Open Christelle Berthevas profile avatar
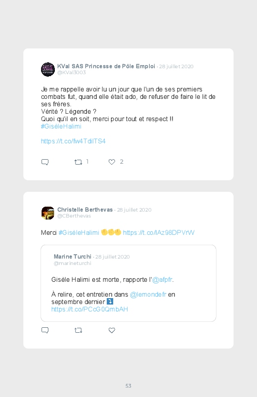The image size is (257, 397). tap(48, 213)
